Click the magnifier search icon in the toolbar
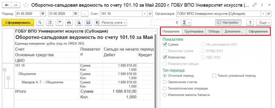The height and width of the screenshot is (108, 275). coord(40,22)
